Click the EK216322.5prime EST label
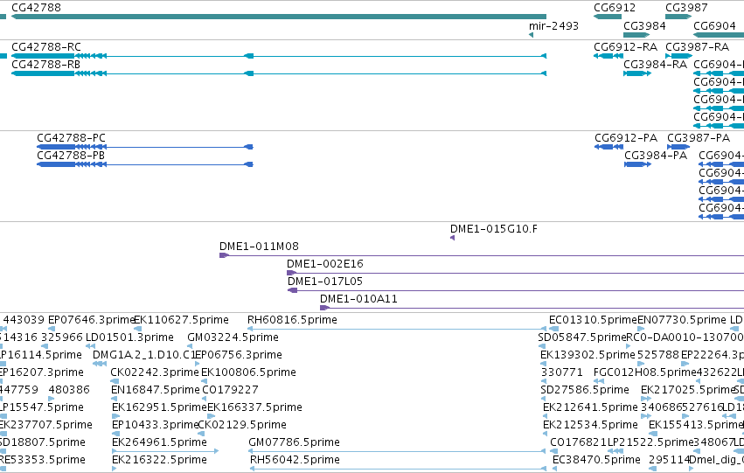 click(159, 460)
